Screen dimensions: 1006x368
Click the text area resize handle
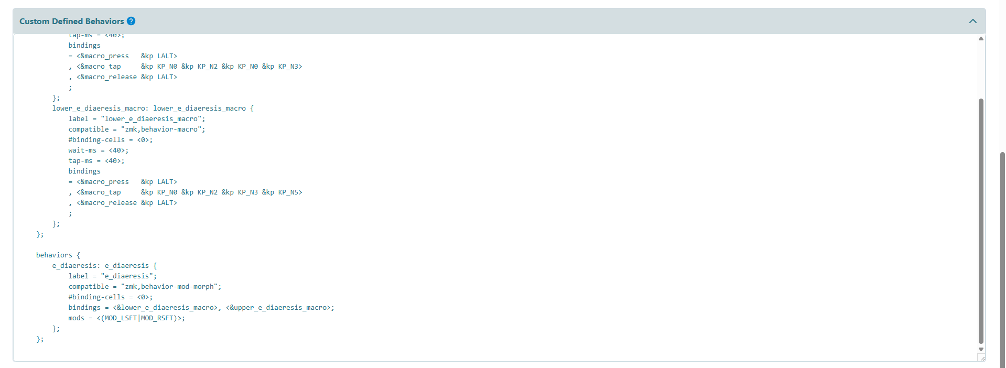(x=981, y=358)
